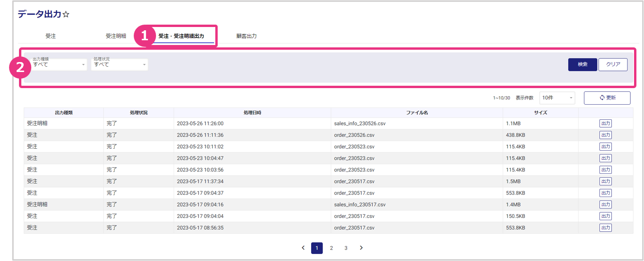Go to page 2 of results
The image size is (644, 261).
tap(331, 248)
